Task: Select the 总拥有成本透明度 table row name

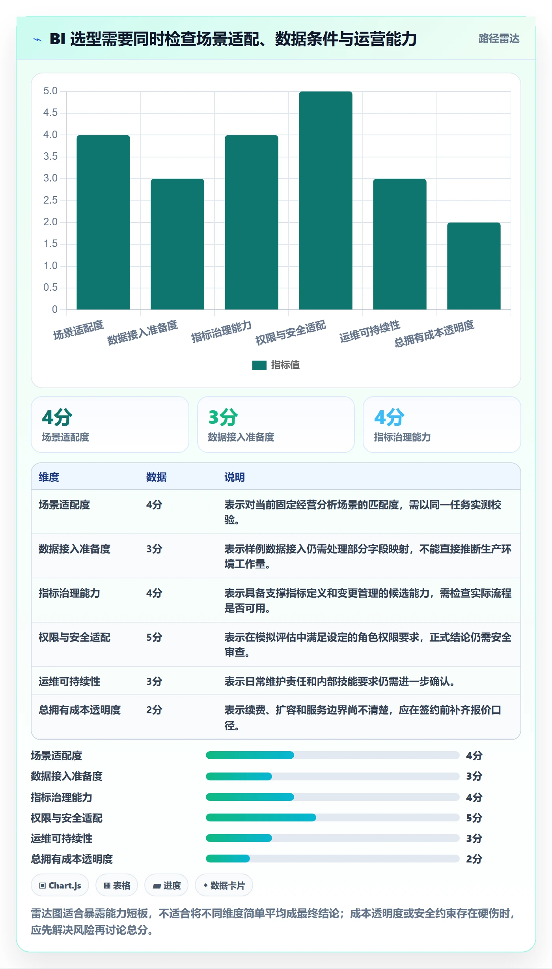Action: coord(80,710)
